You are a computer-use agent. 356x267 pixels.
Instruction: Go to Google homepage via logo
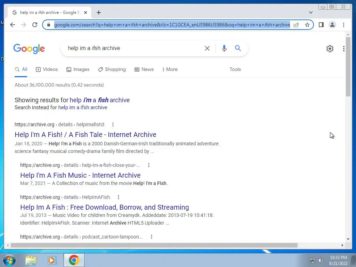[29, 49]
